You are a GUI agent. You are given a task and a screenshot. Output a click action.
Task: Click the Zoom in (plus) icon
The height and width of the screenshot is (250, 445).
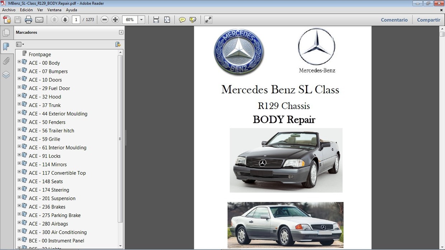click(115, 19)
